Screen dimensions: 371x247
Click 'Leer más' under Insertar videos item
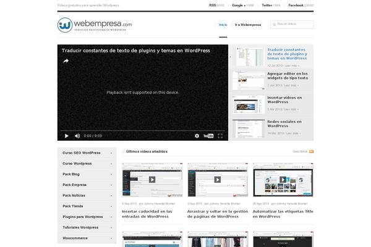point(291,109)
